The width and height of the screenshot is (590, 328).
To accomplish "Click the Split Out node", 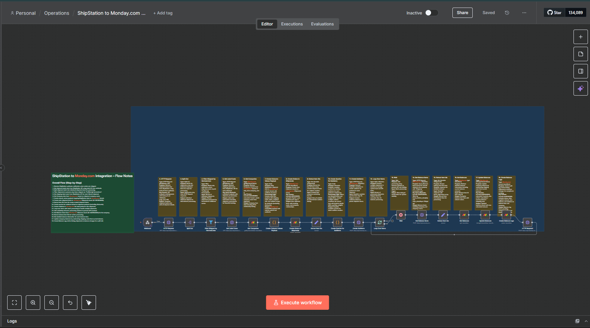I will click(190, 222).
